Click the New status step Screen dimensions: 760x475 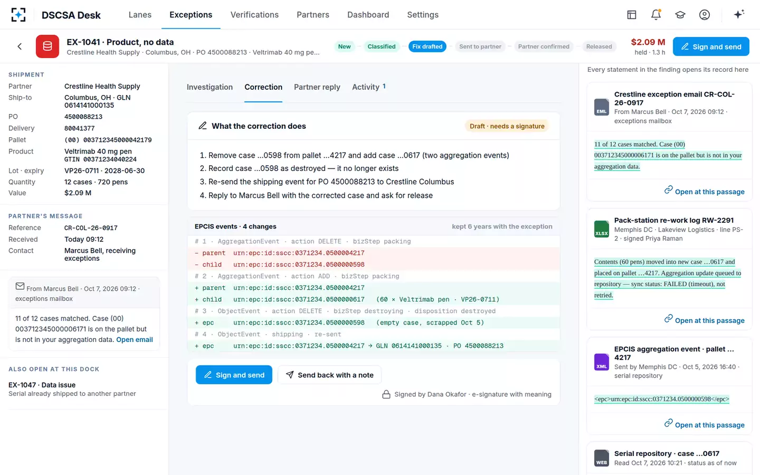[x=344, y=46]
